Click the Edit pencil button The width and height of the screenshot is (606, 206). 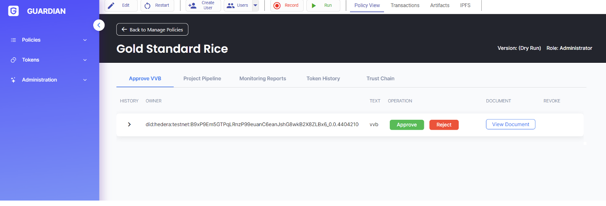point(121,5)
